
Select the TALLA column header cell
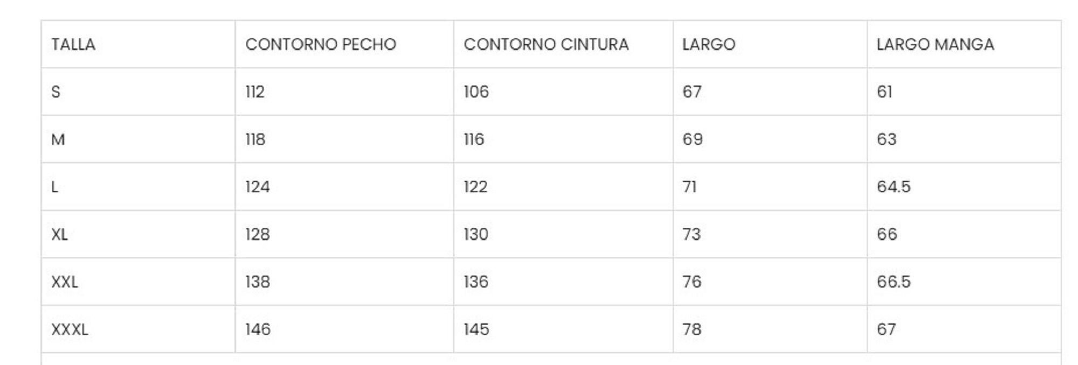point(138,44)
